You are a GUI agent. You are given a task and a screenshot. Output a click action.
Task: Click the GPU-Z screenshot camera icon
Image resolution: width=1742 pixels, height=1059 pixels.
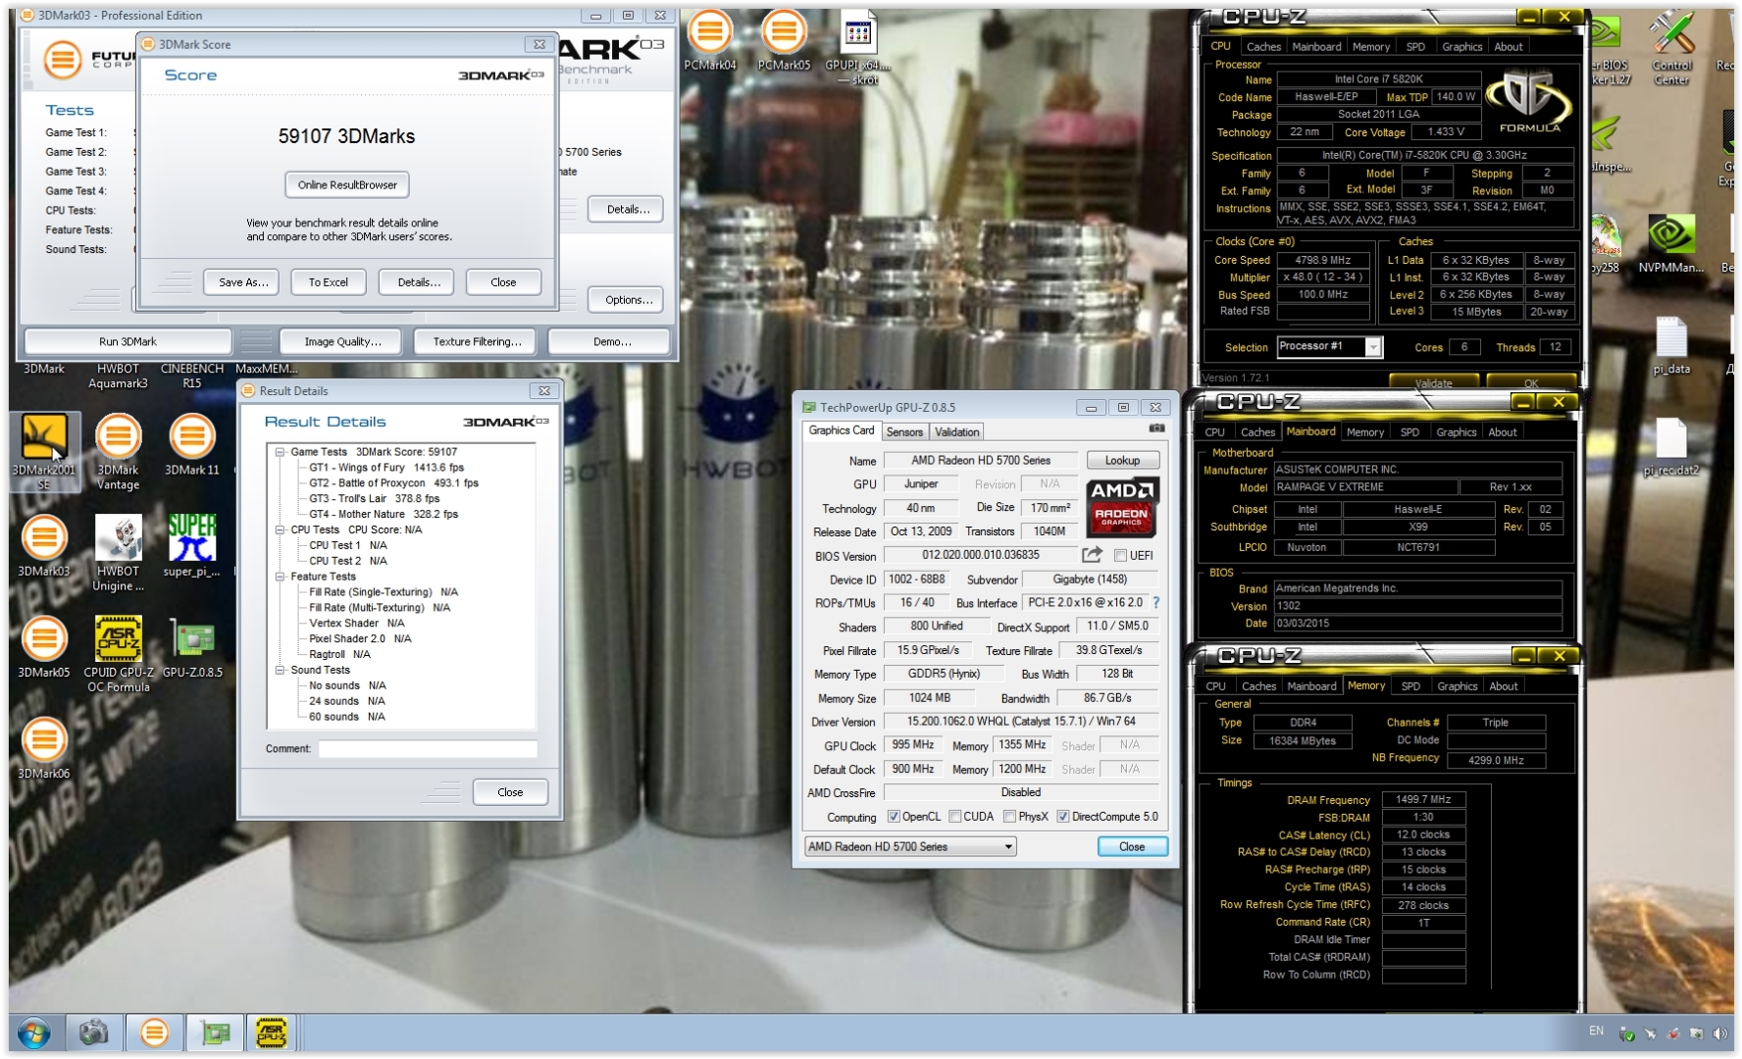(x=1156, y=429)
